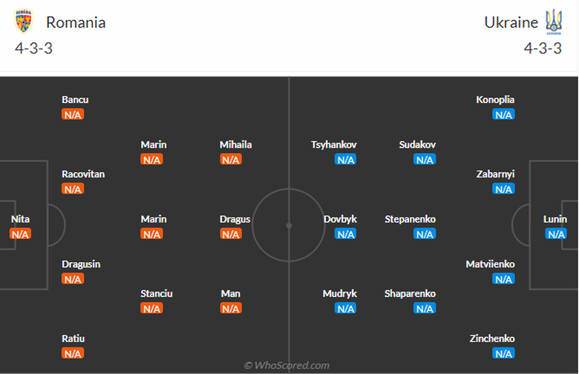
Task: Select Shaparenko's player name
Action: 410,294
